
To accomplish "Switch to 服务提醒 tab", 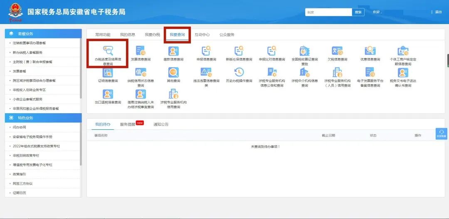I will coord(128,124).
